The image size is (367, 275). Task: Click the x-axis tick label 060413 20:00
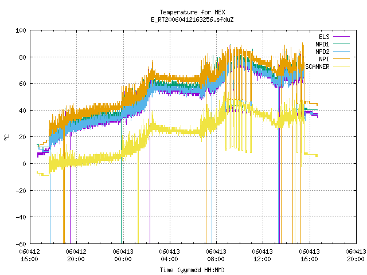pyautogui.click(x=356, y=256)
